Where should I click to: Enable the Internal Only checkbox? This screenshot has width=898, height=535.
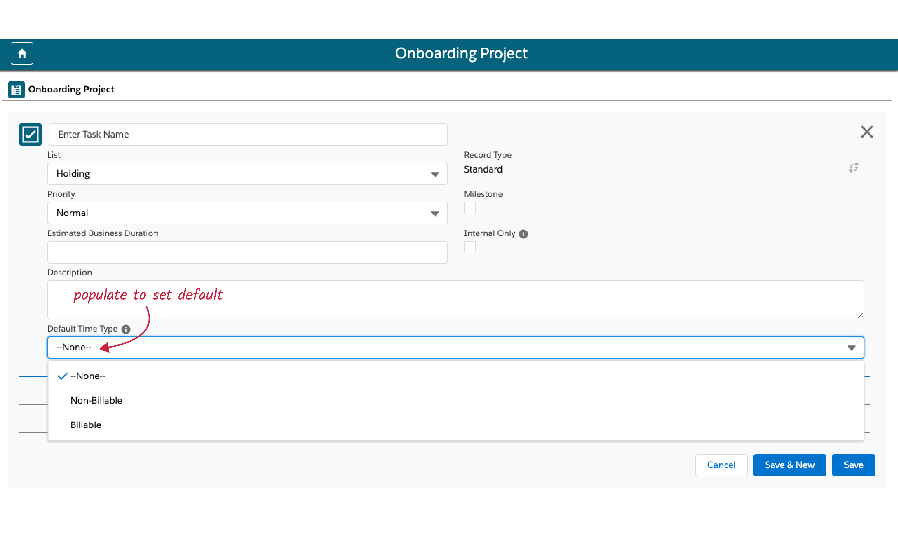pyautogui.click(x=470, y=248)
